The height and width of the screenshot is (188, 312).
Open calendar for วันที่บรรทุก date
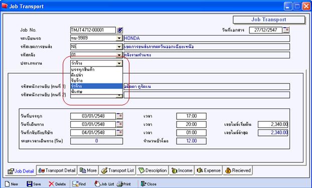coord(119,116)
